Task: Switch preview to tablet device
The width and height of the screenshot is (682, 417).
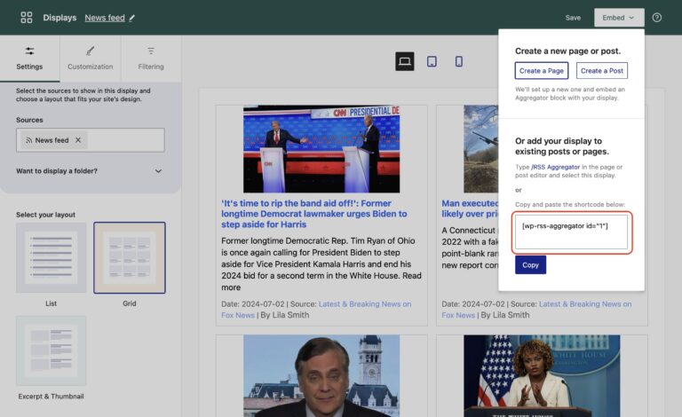Action: (432, 61)
